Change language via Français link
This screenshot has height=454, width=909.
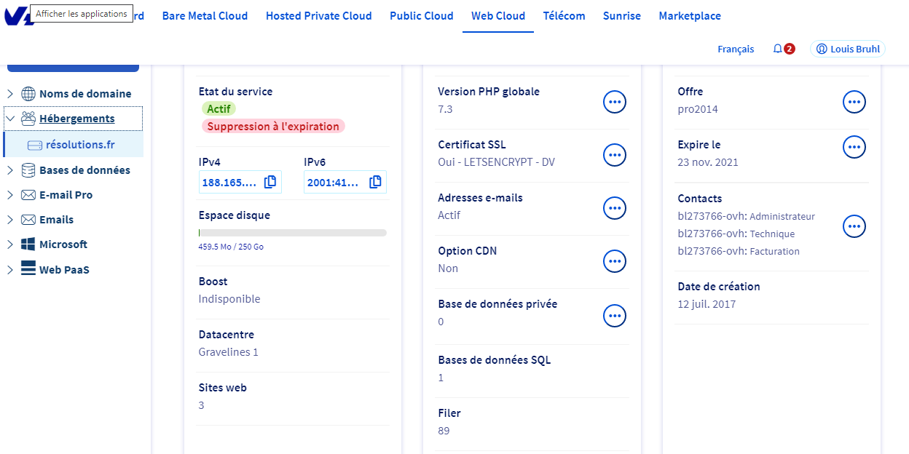pos(736,49)
